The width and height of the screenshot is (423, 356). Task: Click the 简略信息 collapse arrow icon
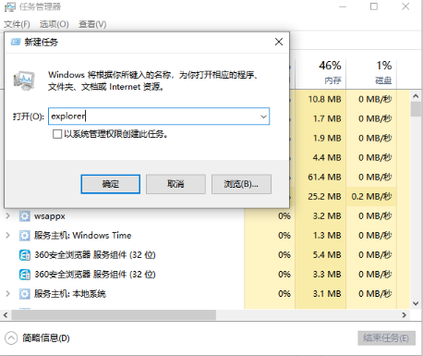coord(11,338)
